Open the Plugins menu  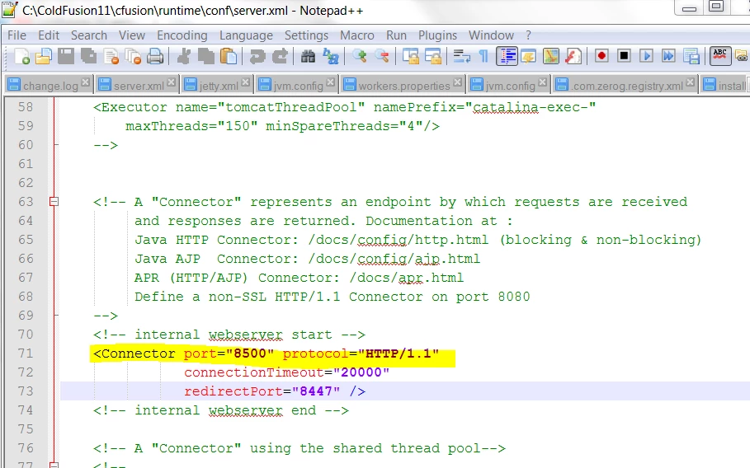tap(437, 35)
